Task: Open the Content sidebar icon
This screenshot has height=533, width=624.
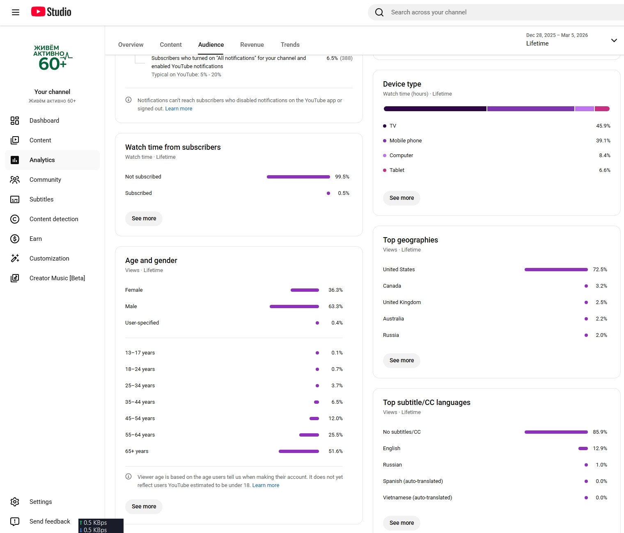Action: (x=15, y=140)
